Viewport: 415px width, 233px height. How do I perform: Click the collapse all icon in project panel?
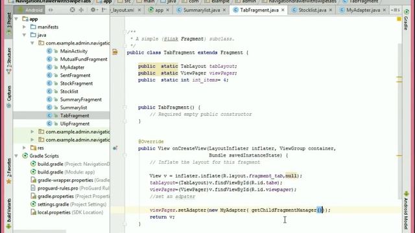(x=81, y=10)
